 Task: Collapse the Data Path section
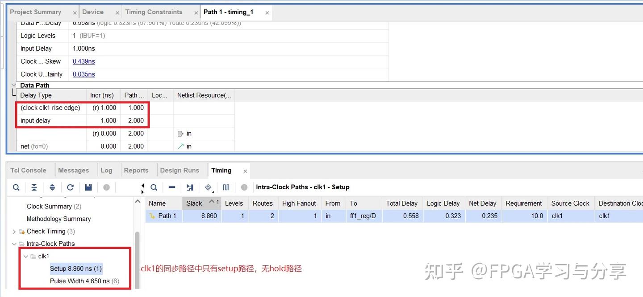[x=14, y=85]
